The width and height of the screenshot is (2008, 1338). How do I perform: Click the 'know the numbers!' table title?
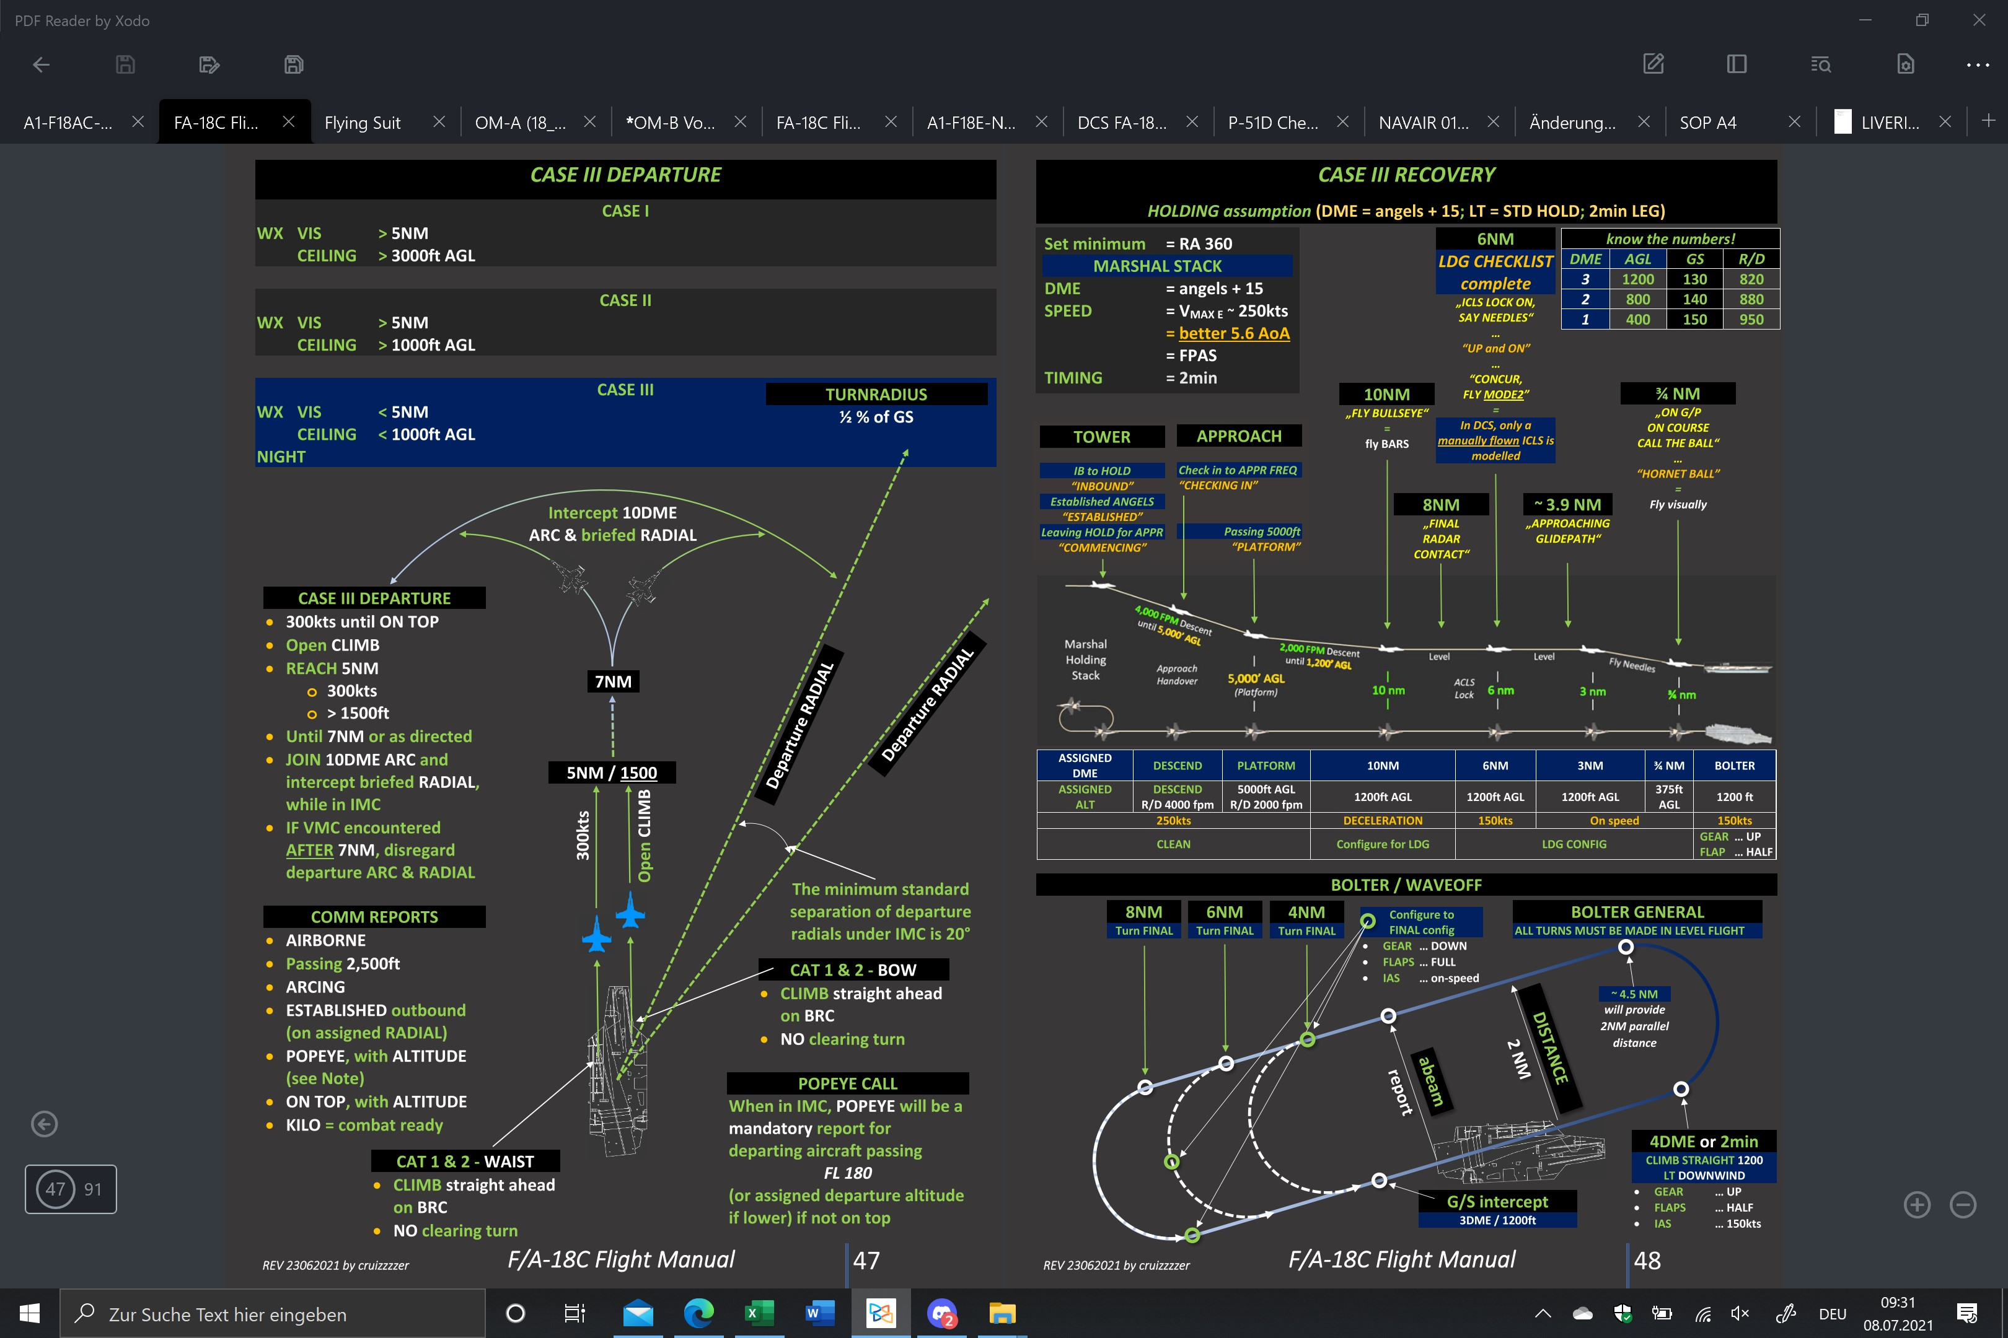coord(1670,239)
